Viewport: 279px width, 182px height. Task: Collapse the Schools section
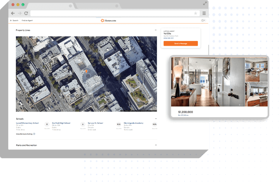156,119
